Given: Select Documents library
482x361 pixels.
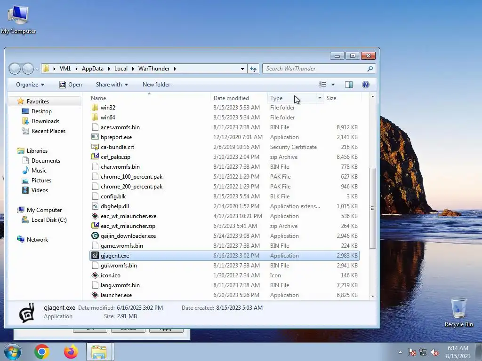Looking at the screenshot, I should [x=46, y=161].
